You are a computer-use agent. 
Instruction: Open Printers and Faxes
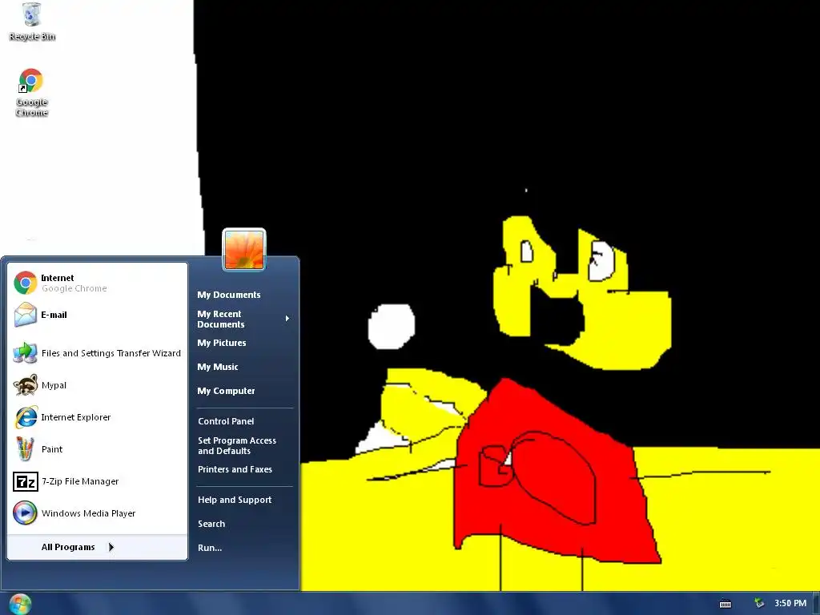point(235,469)
